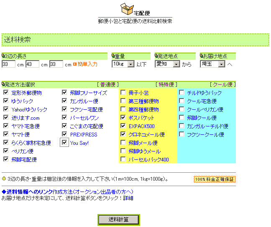Viewport: 271px width, 227px height.
Task: Click the 詳細 link
Action: [128, 198]
